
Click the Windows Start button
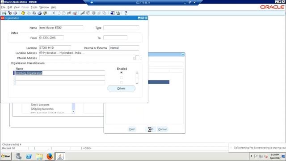(x=6, y=156)
